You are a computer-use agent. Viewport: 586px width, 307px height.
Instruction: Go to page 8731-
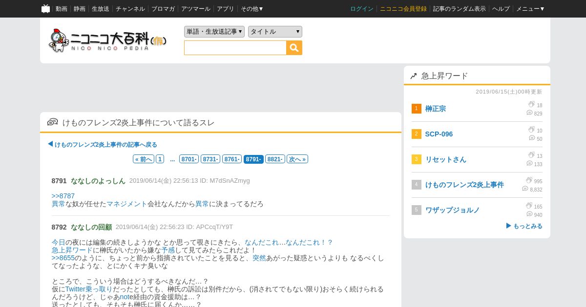pyautogui.click(x=210, y=159)
